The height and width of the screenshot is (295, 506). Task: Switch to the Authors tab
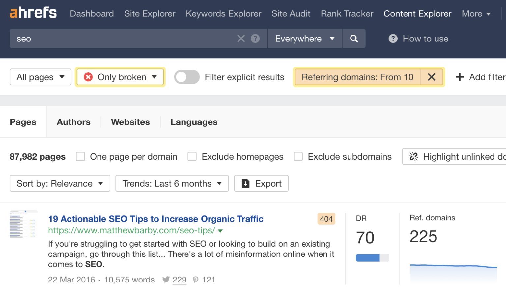[73, 122]
